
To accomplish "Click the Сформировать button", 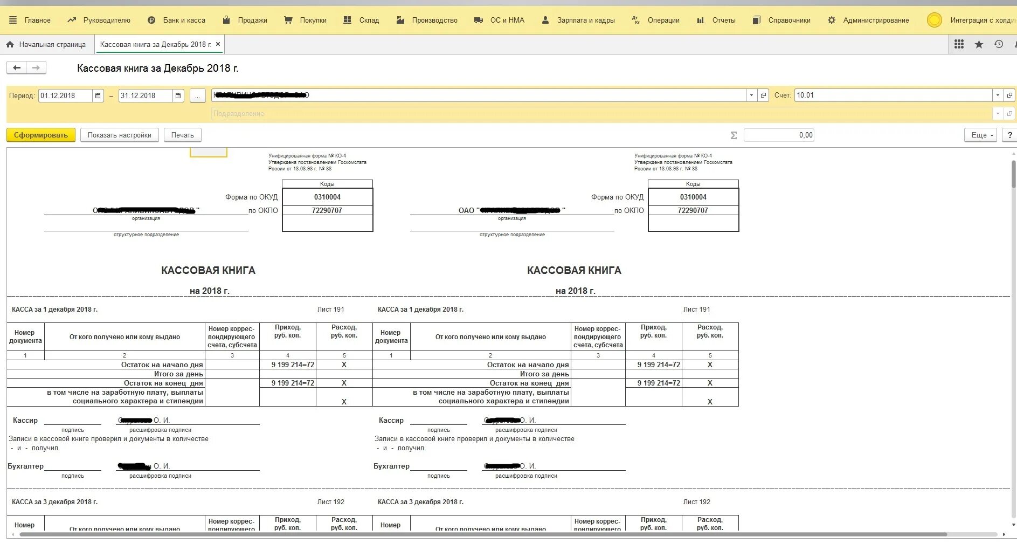I will (x=41, y=135).
